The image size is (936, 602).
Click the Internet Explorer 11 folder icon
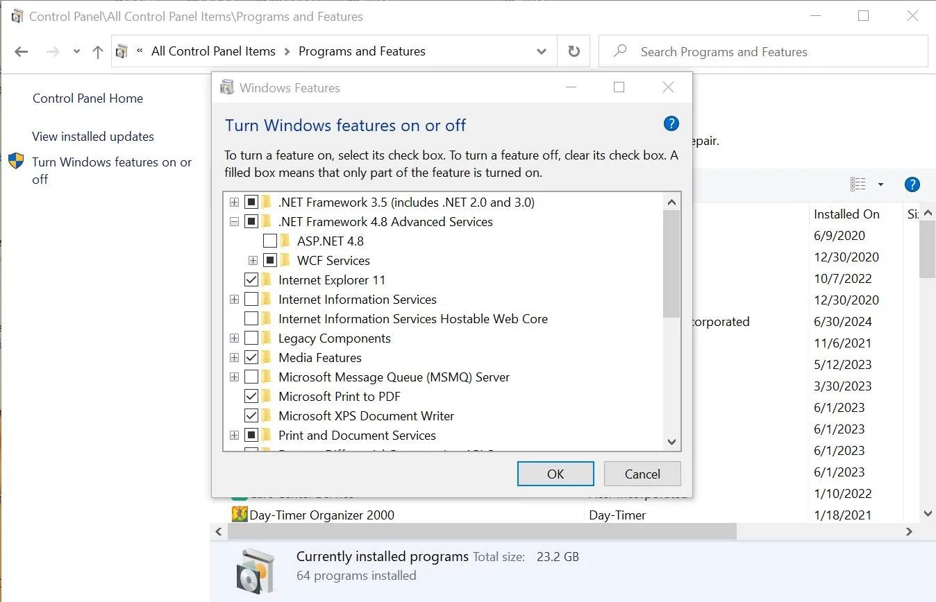267,279
